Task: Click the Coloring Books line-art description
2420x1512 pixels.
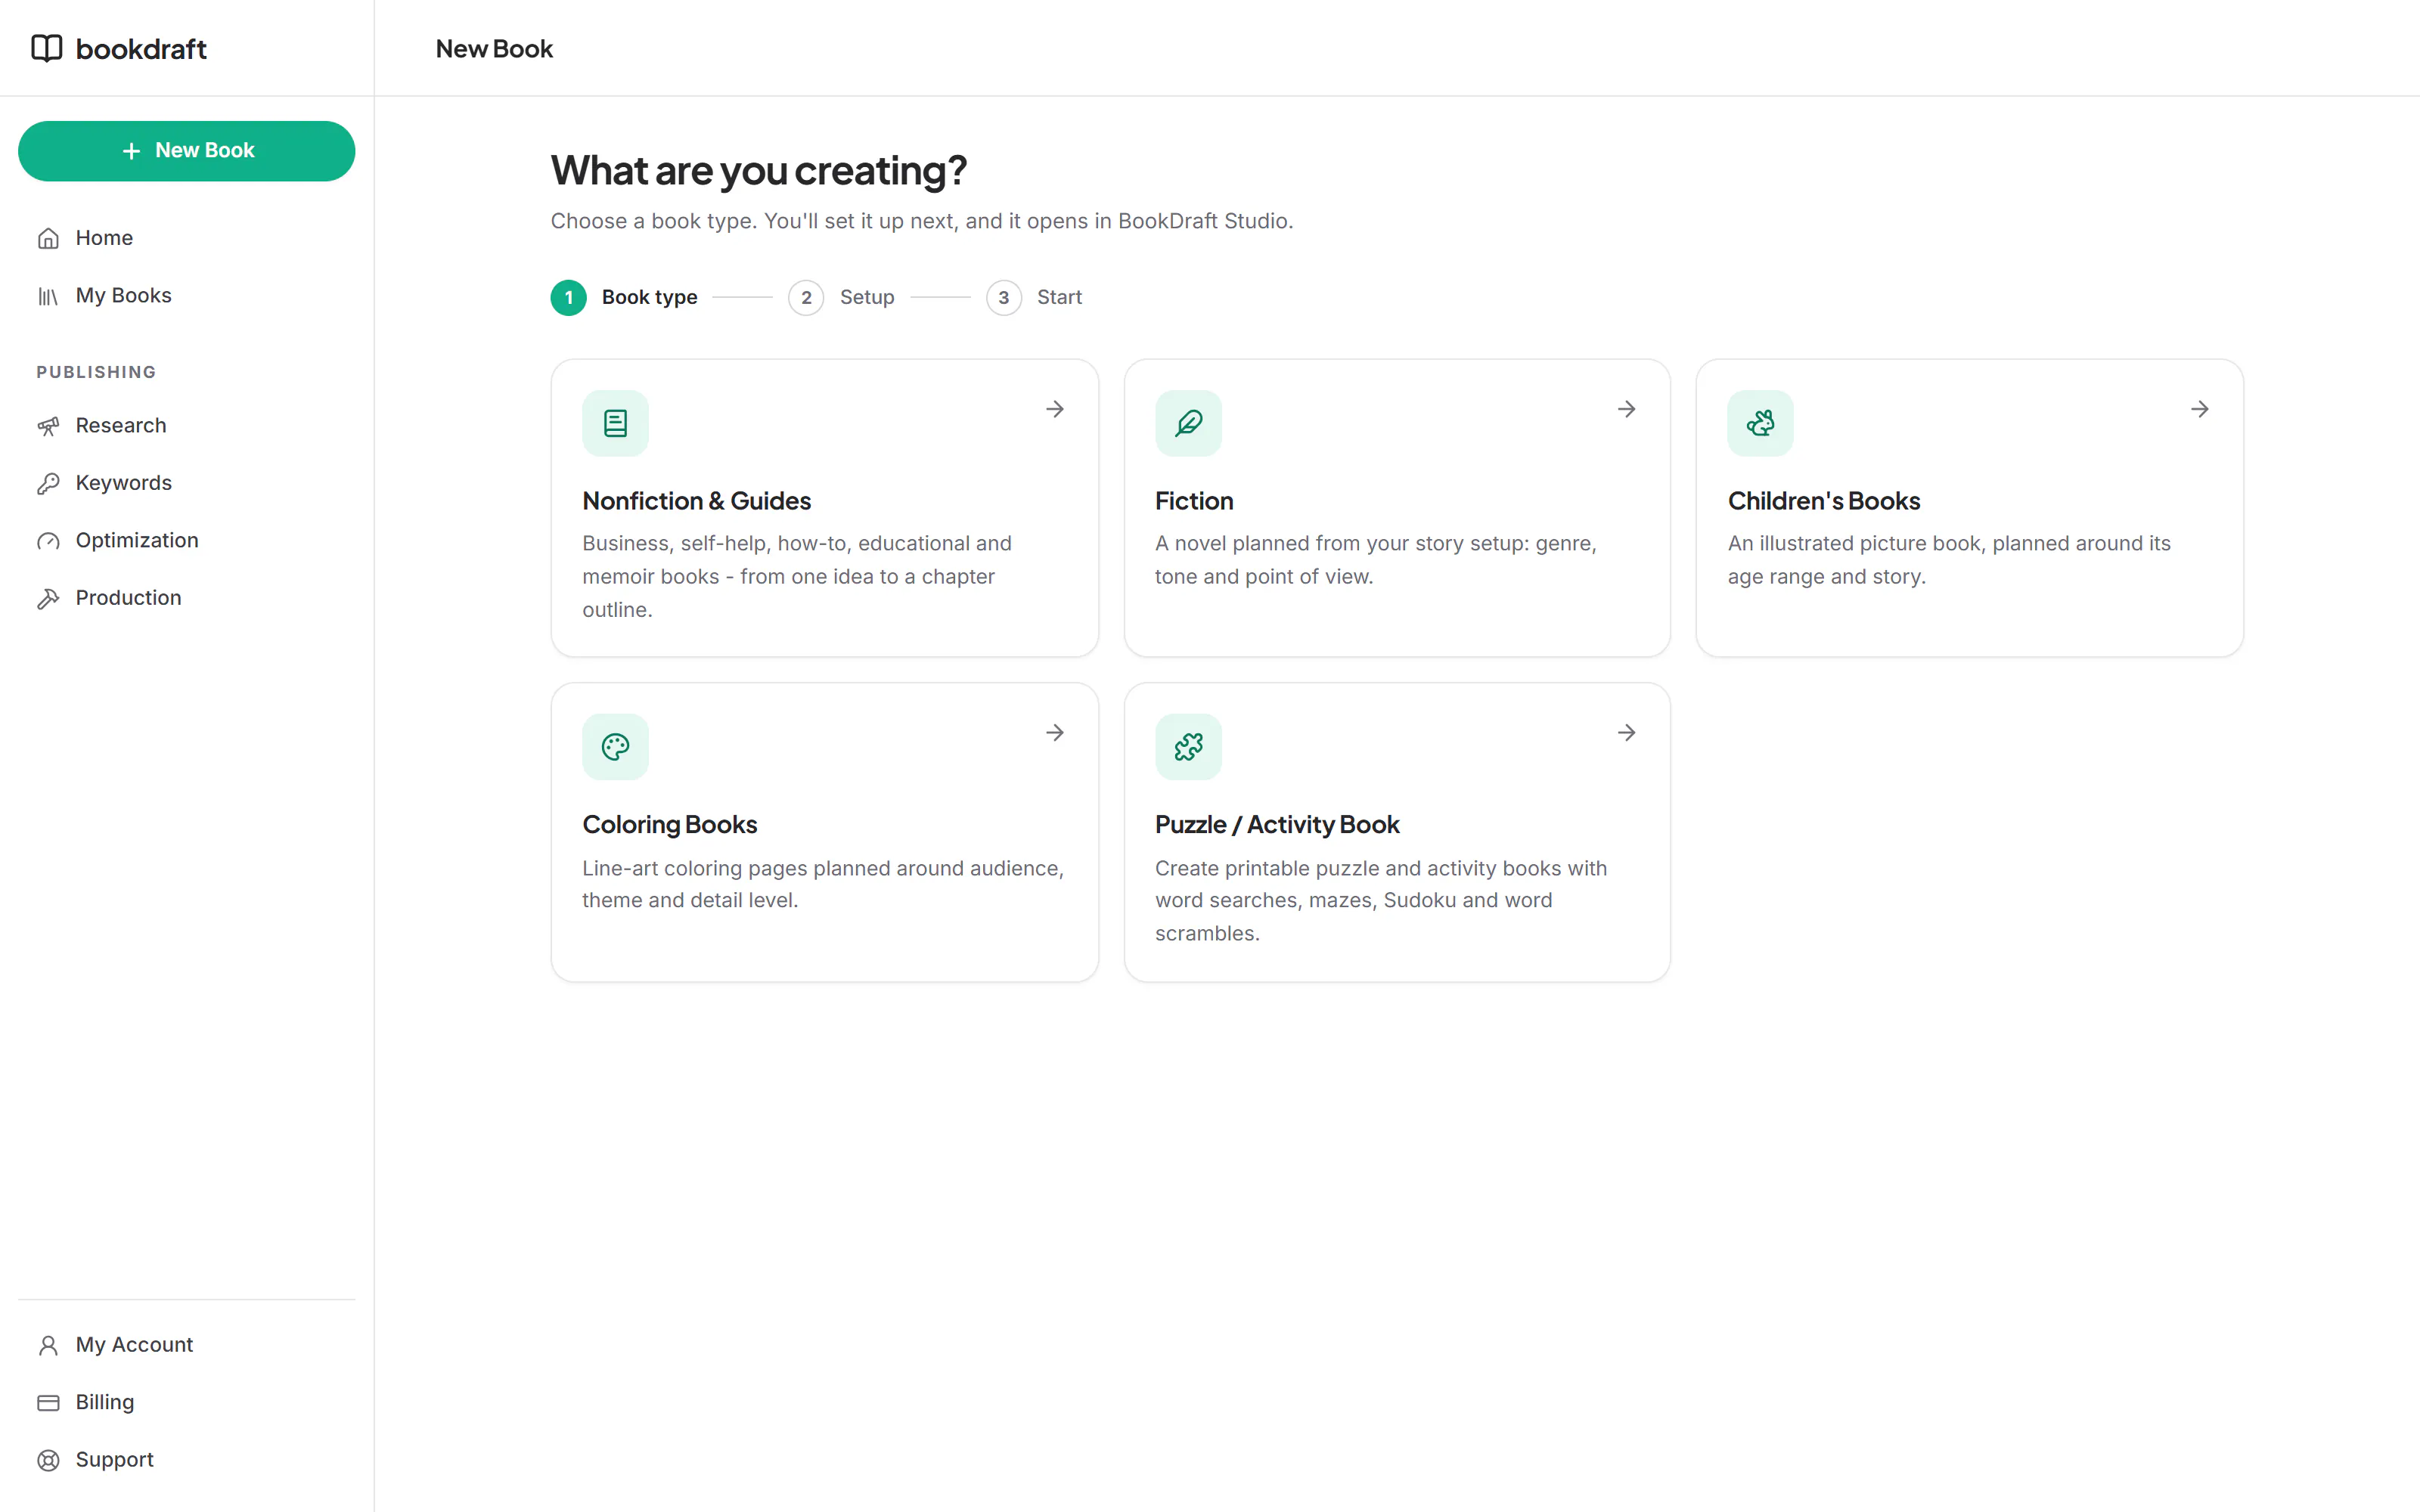Action: pyautogui.click(x=823, y=884)
